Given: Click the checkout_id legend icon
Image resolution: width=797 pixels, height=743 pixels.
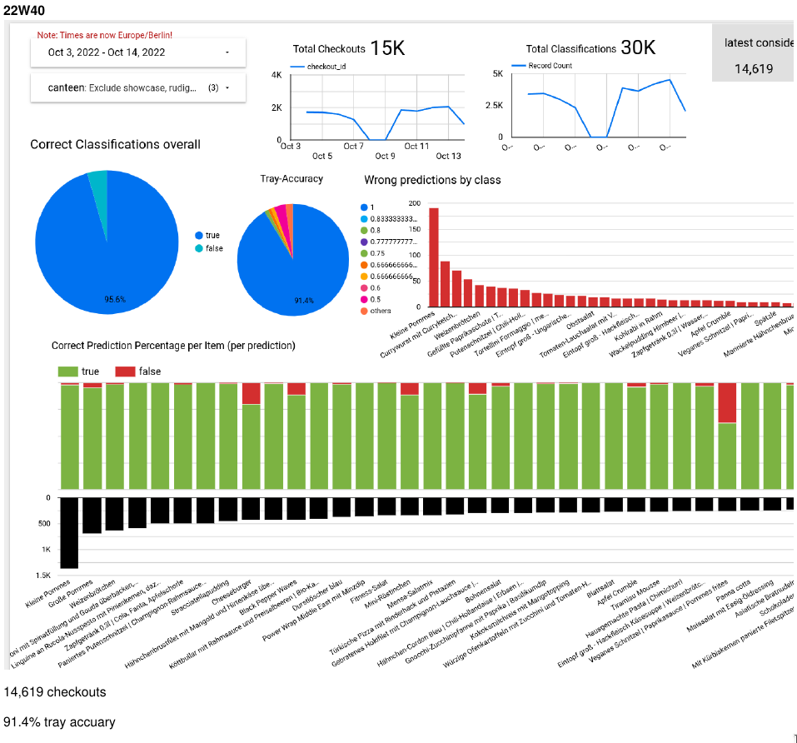Looking at the screenshot, I should [x=298, y=67].
